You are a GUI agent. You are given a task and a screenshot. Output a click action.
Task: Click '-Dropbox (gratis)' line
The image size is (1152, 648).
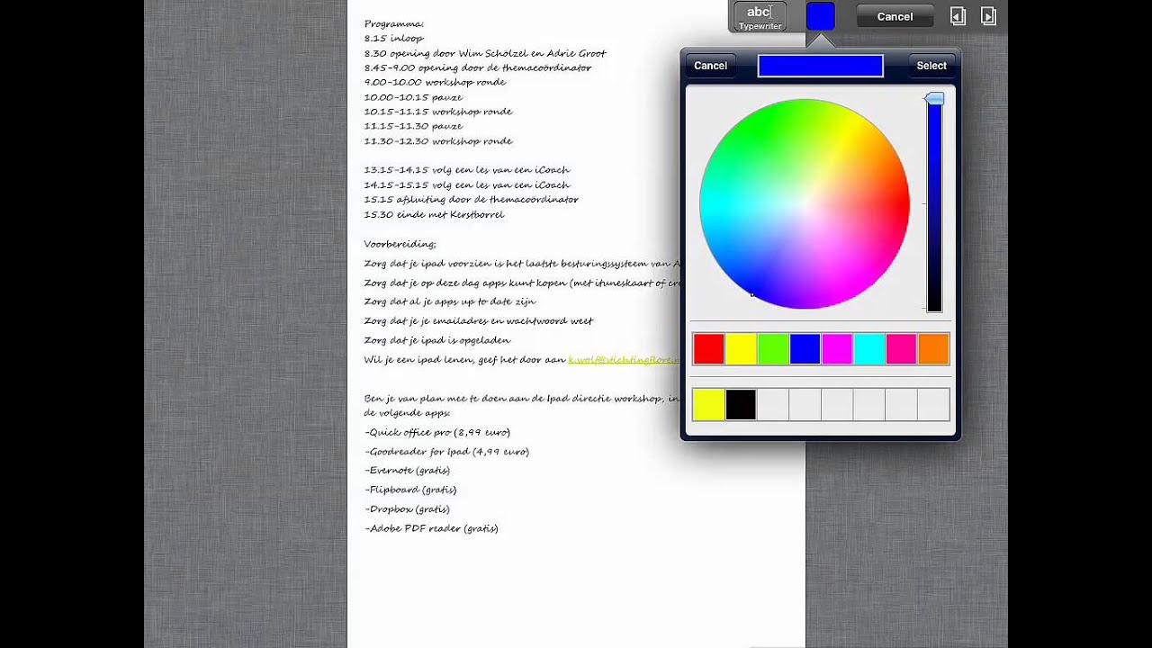(407, 509)
